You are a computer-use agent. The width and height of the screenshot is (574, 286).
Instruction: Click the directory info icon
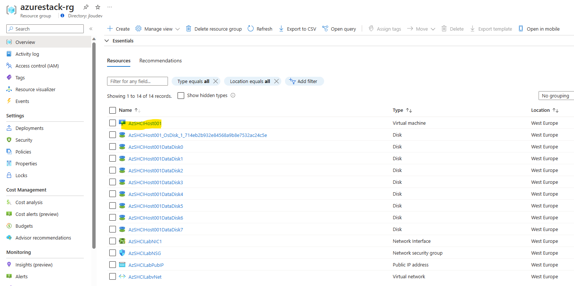click(62, 16)
